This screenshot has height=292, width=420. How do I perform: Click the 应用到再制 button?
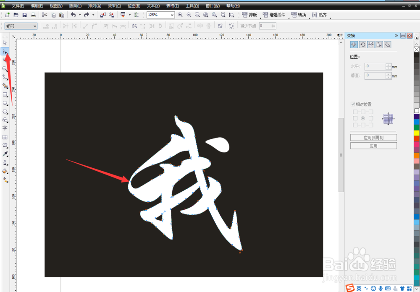click(373, 138)
